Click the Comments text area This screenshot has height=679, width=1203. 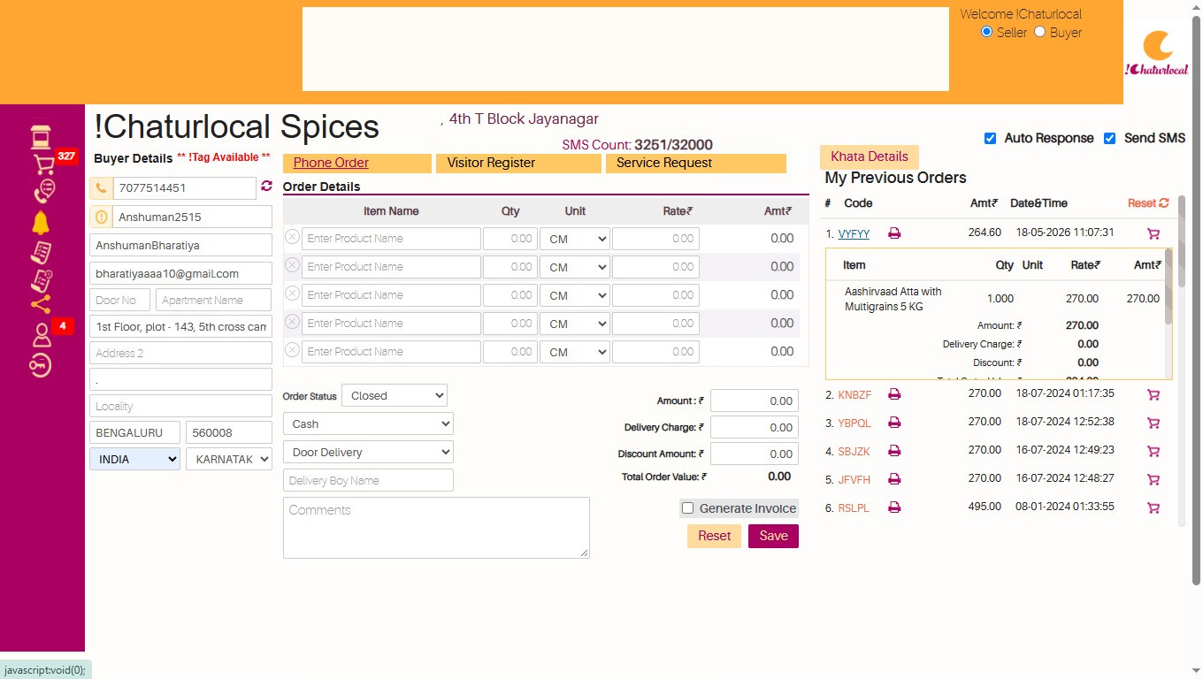pos(436,528)
